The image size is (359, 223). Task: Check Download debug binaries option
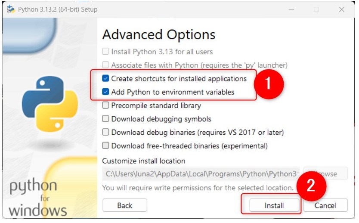(105, 132)
